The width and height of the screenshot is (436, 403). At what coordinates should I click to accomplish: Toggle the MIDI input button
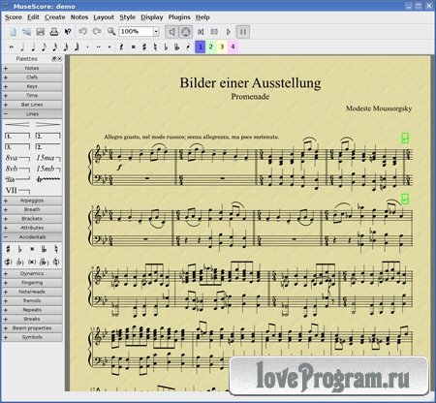click(x=185, y=32)
